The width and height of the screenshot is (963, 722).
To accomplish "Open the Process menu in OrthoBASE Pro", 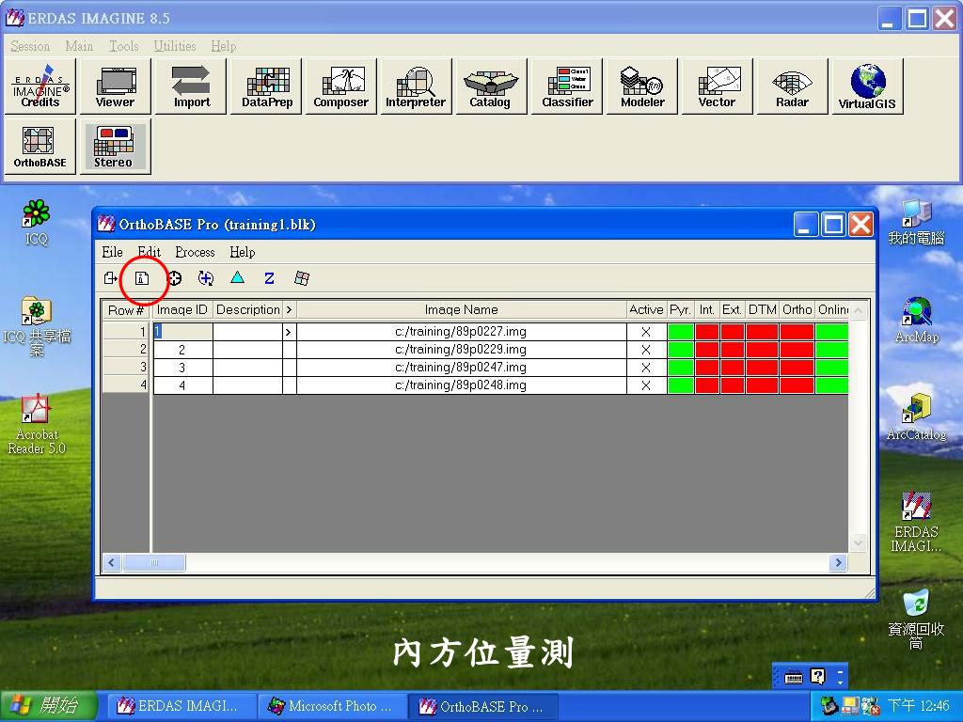I will [195, 252].
